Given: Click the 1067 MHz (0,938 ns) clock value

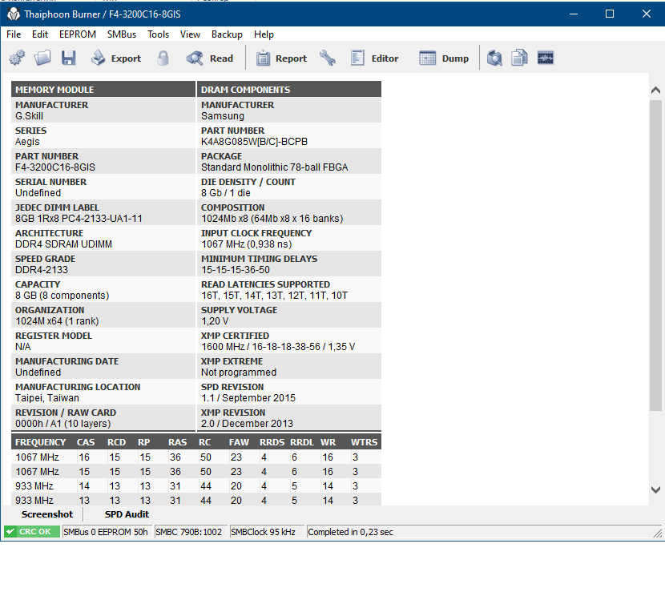Looking at the screenshot, I should point(247,244).
